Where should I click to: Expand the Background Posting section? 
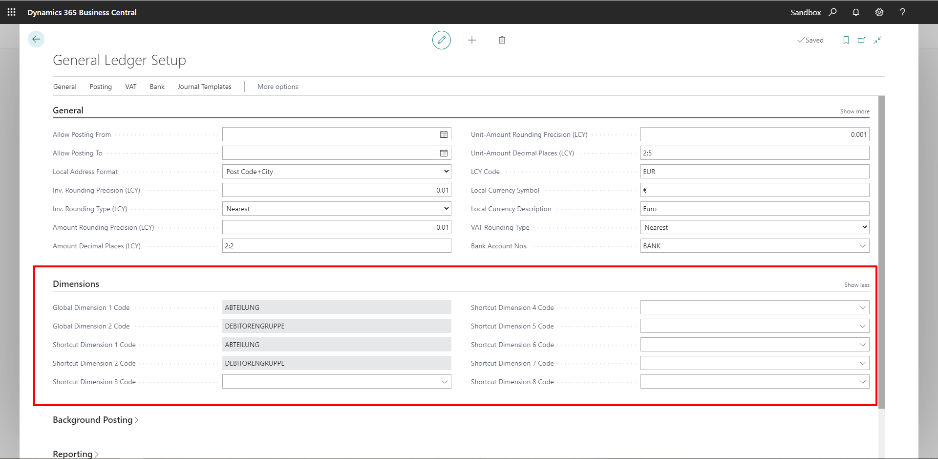click(x=96, y=420)
